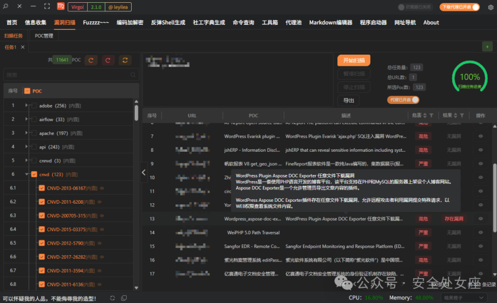Expand the cnnvd tree node
The height and width of the screenshot is (303, 497).
tap(26, 160)
